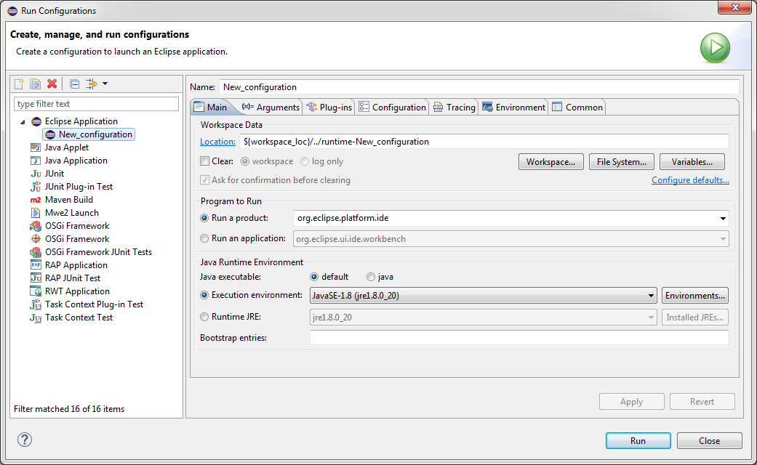Click the Name input field

479,87
